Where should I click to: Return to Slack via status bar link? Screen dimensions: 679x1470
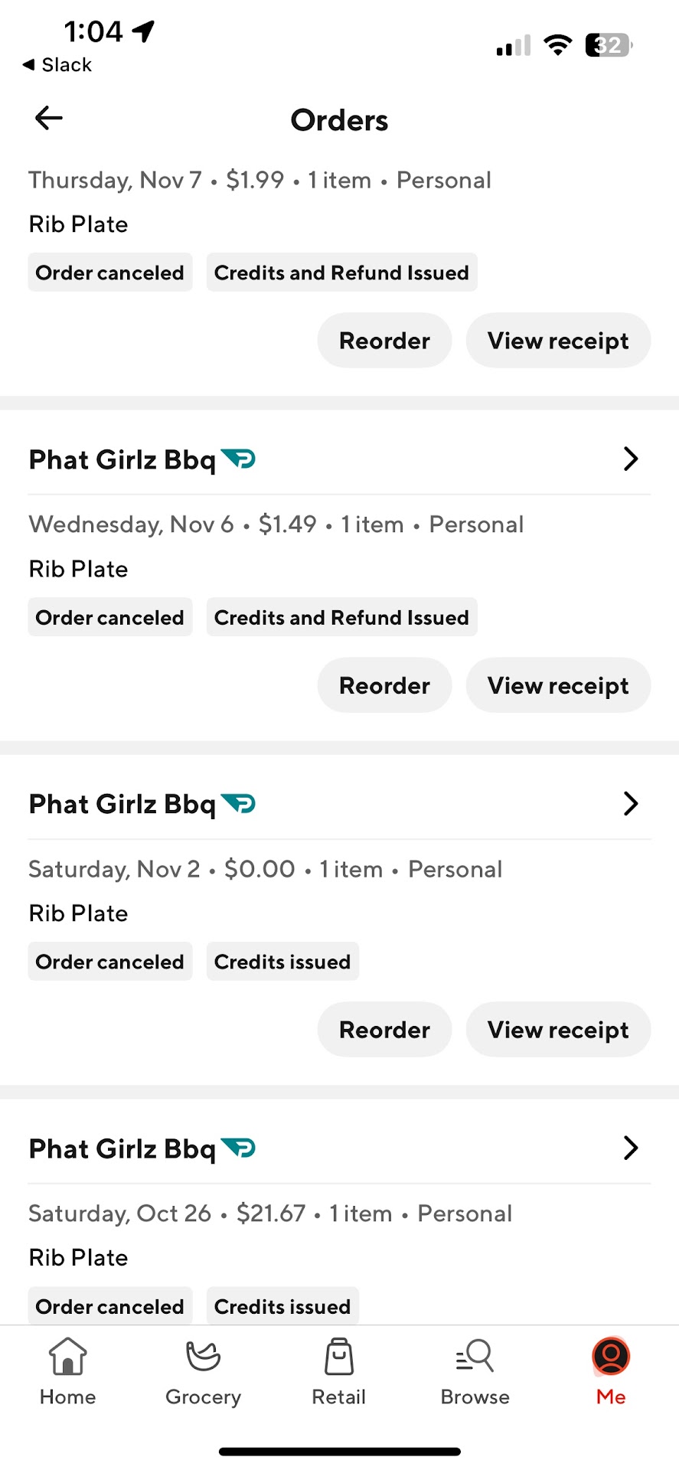click(57, 65)
